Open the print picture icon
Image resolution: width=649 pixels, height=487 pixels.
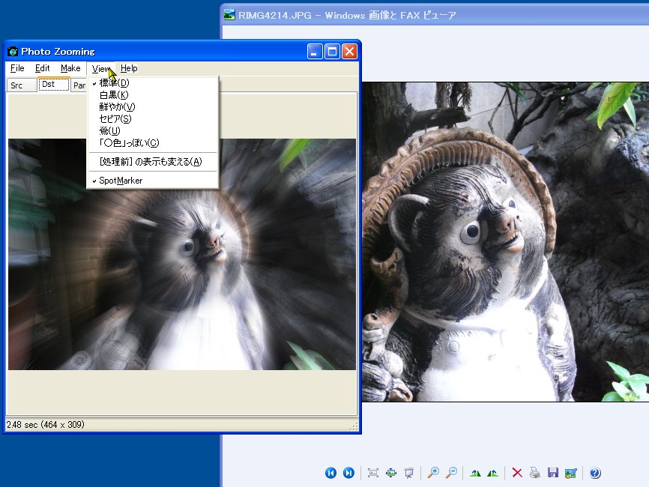pos(535,473)
